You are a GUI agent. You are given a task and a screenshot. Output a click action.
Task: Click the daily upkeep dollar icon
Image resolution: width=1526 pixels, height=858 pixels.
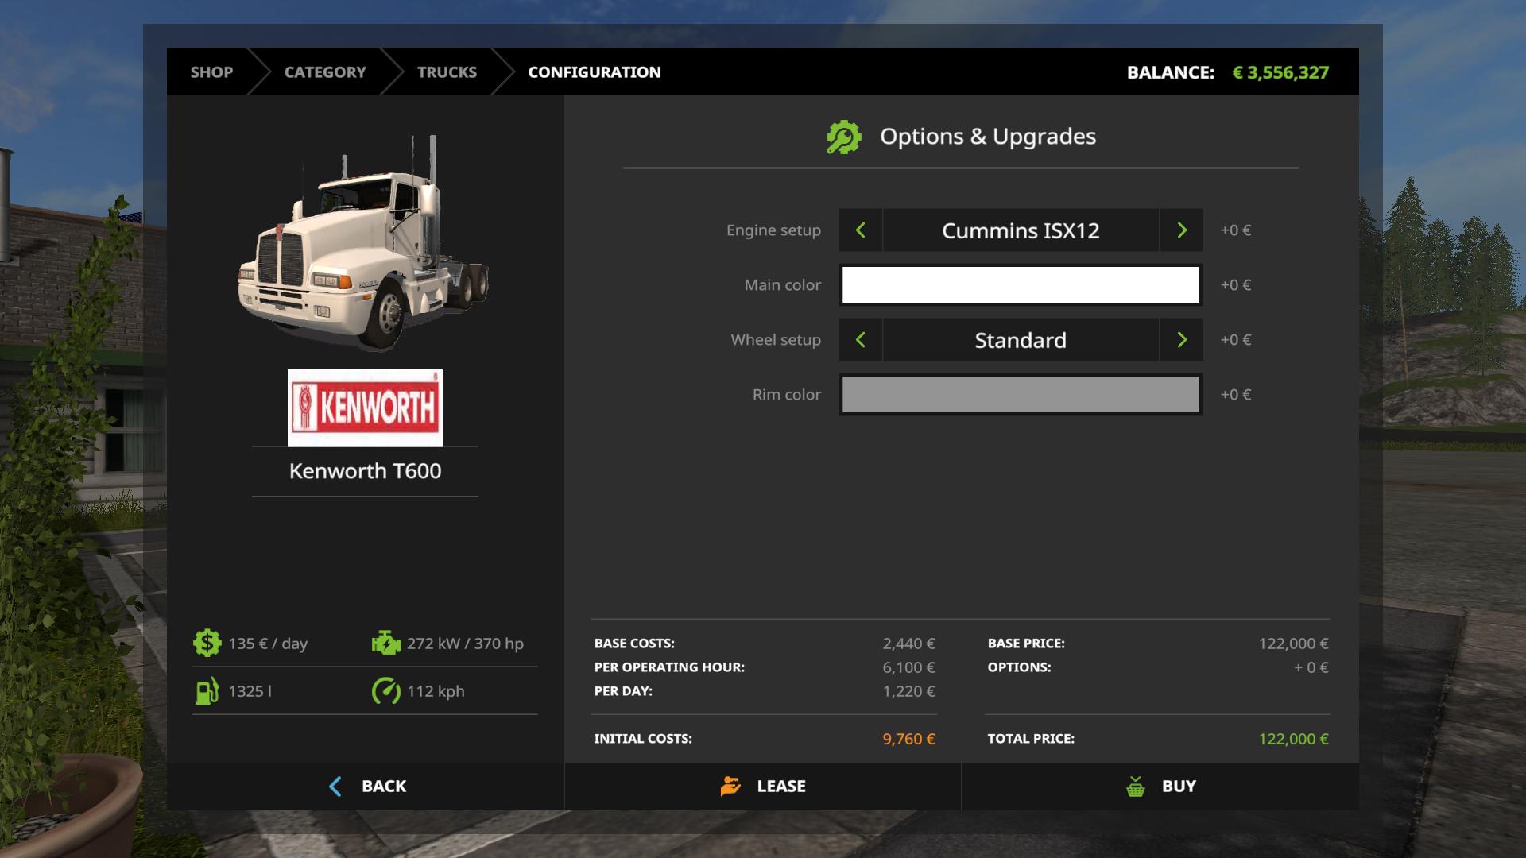click(x=207, y=643)
